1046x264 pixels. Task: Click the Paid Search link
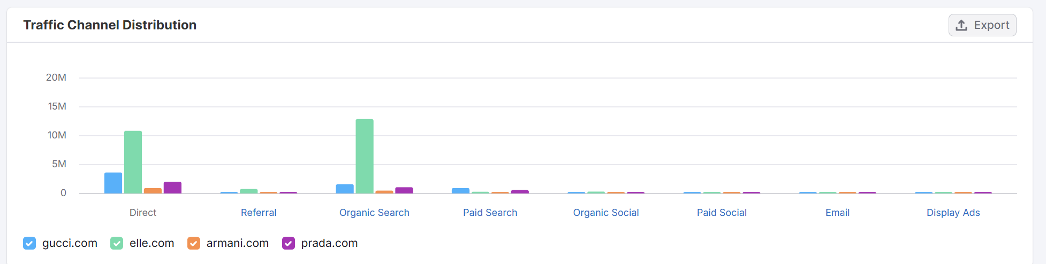pyautogui.click(x=490, y=213)
